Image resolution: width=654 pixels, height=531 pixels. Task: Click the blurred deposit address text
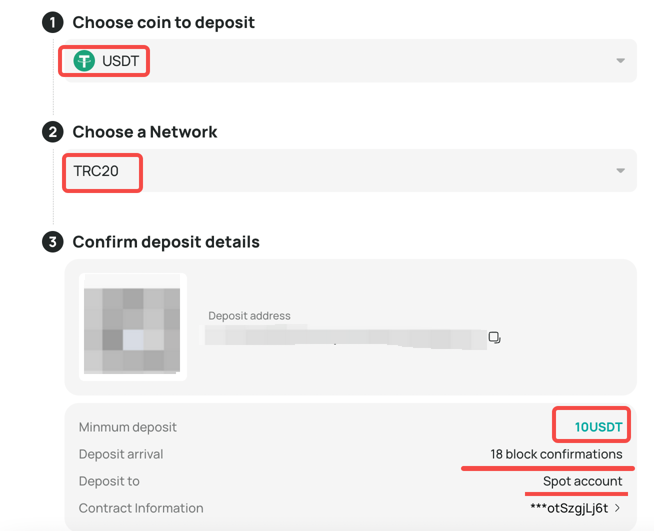point(345,337)
